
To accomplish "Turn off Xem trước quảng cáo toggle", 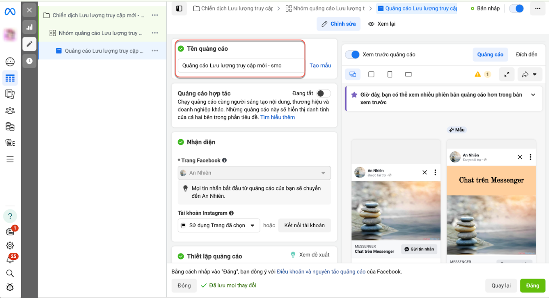I will [352, 55].
